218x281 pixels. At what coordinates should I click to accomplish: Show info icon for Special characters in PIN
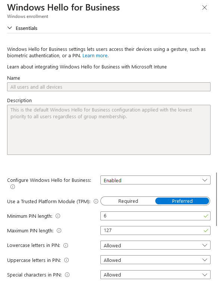[x=67, y=275]
